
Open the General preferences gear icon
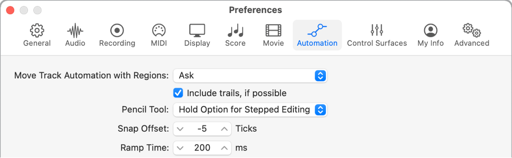pos(37,30)
